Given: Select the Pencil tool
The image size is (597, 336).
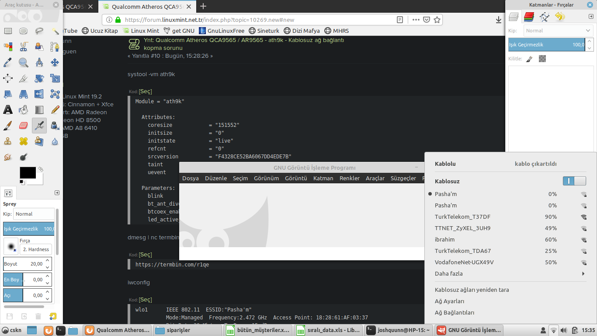Looking at the screenshot, I should tap(55, 110).
